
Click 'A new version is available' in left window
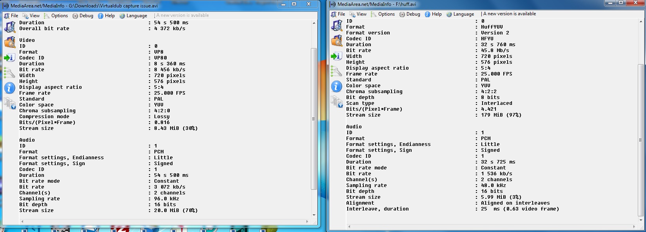point(183,15)
